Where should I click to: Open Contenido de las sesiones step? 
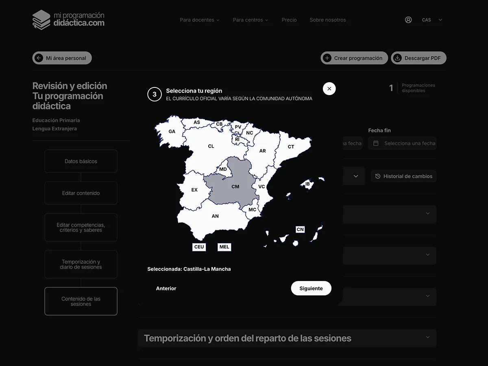(81, 301)
